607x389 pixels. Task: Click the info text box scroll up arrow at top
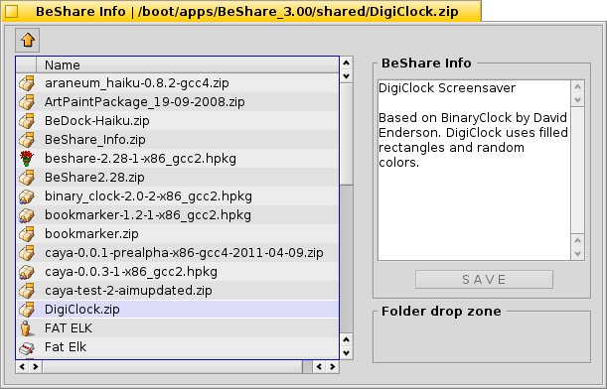[x=577, y=87]
